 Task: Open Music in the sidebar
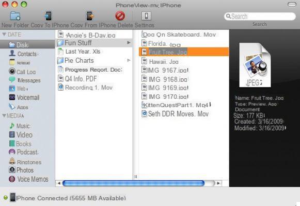(19, 126)
